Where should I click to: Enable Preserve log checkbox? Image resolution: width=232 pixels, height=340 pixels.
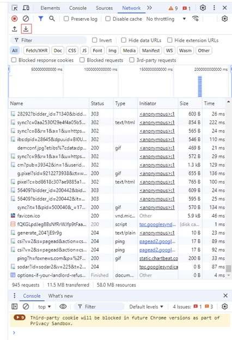coord(66,19)
